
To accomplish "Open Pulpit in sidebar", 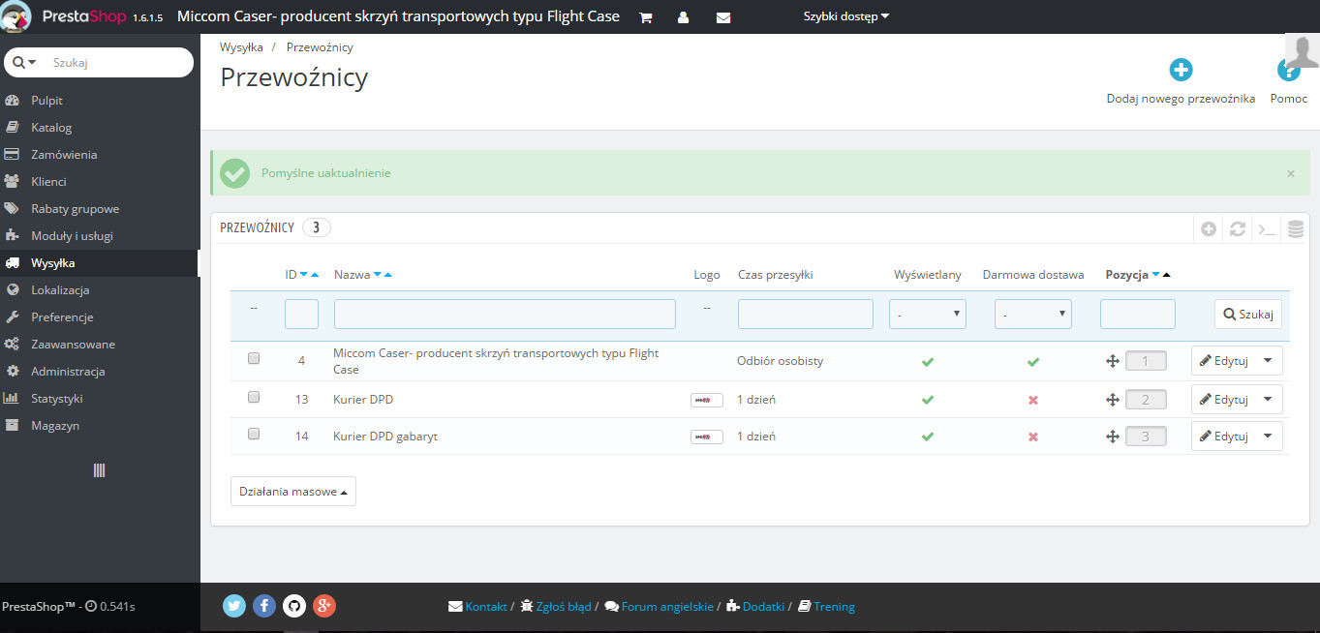I will tap(46, 101).
